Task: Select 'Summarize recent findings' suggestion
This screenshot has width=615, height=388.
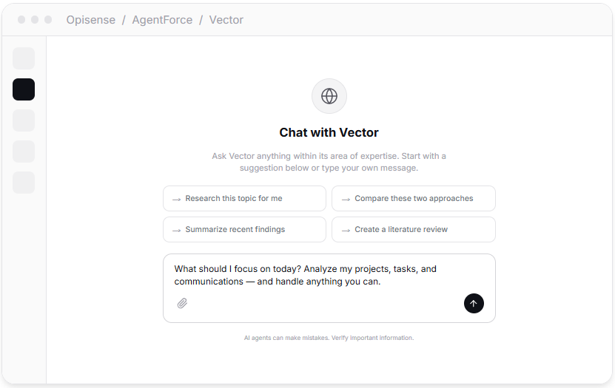Action: (x=244, y=229)
